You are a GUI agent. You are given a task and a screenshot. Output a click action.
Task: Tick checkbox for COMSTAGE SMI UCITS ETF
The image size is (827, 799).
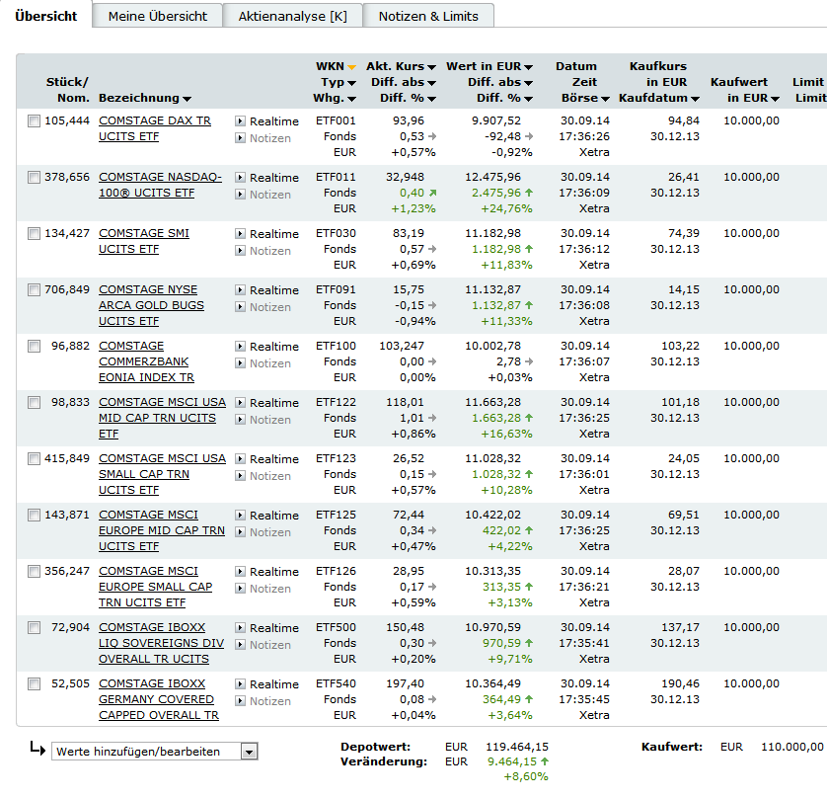coord(34,234)
